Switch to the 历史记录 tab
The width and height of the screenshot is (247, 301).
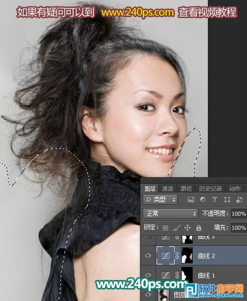click(x=210, y=189)
